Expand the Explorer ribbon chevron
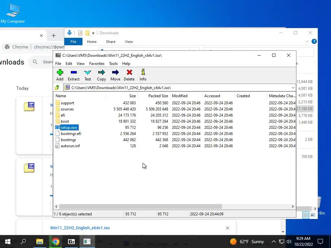Screen dimensions: 331x248 [x=307, y=42]
